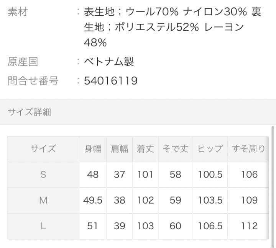
Task: Click the 身幅 column header
Action: tap(93, 149)
